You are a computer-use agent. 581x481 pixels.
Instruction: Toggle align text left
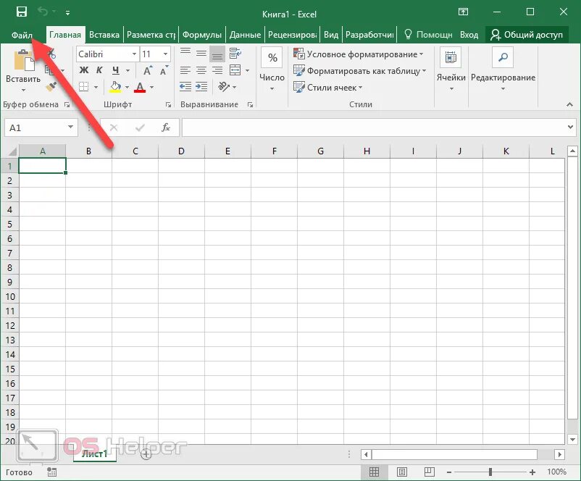pos(185,70)
